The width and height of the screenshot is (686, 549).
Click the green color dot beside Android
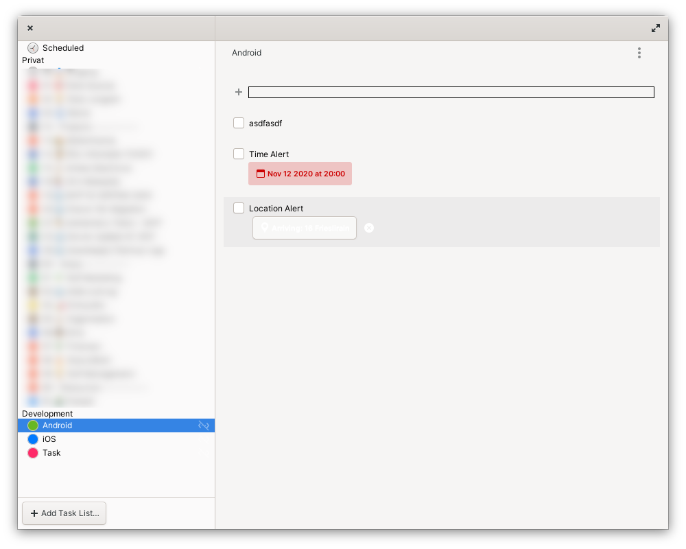click(x=33, y=425)
